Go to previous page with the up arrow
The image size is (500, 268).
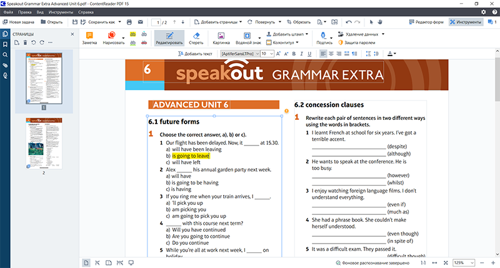click(174, 22)
